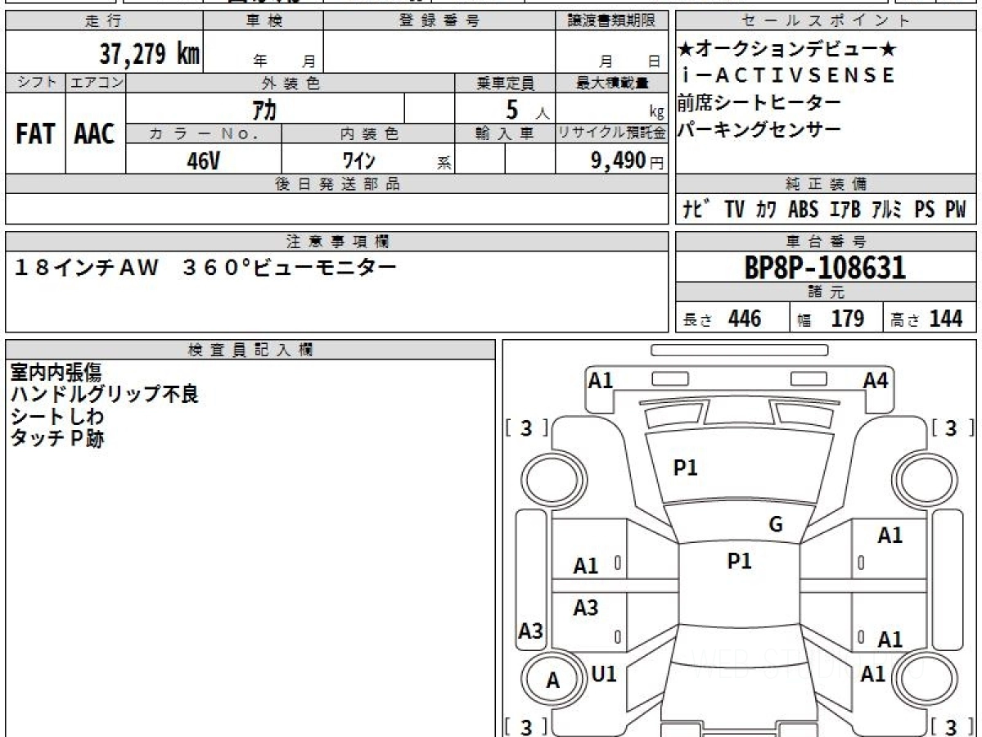Select the width value 179
This screenshot has width=982, height=737.
(x=848, y=319)
